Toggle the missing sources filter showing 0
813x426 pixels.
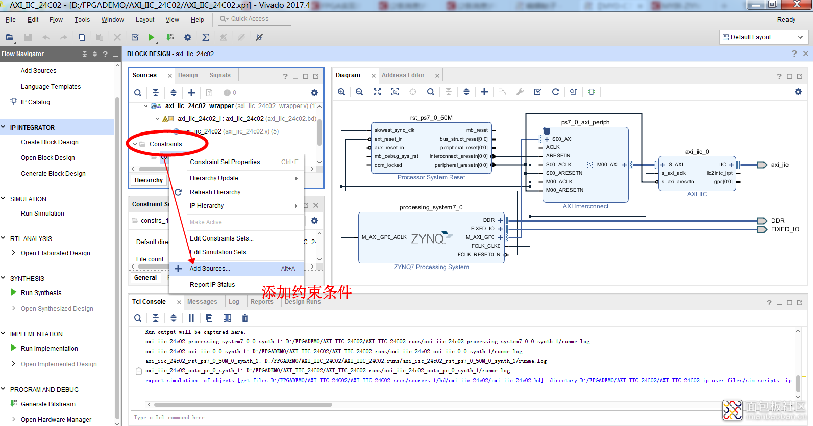pos(230,93)
